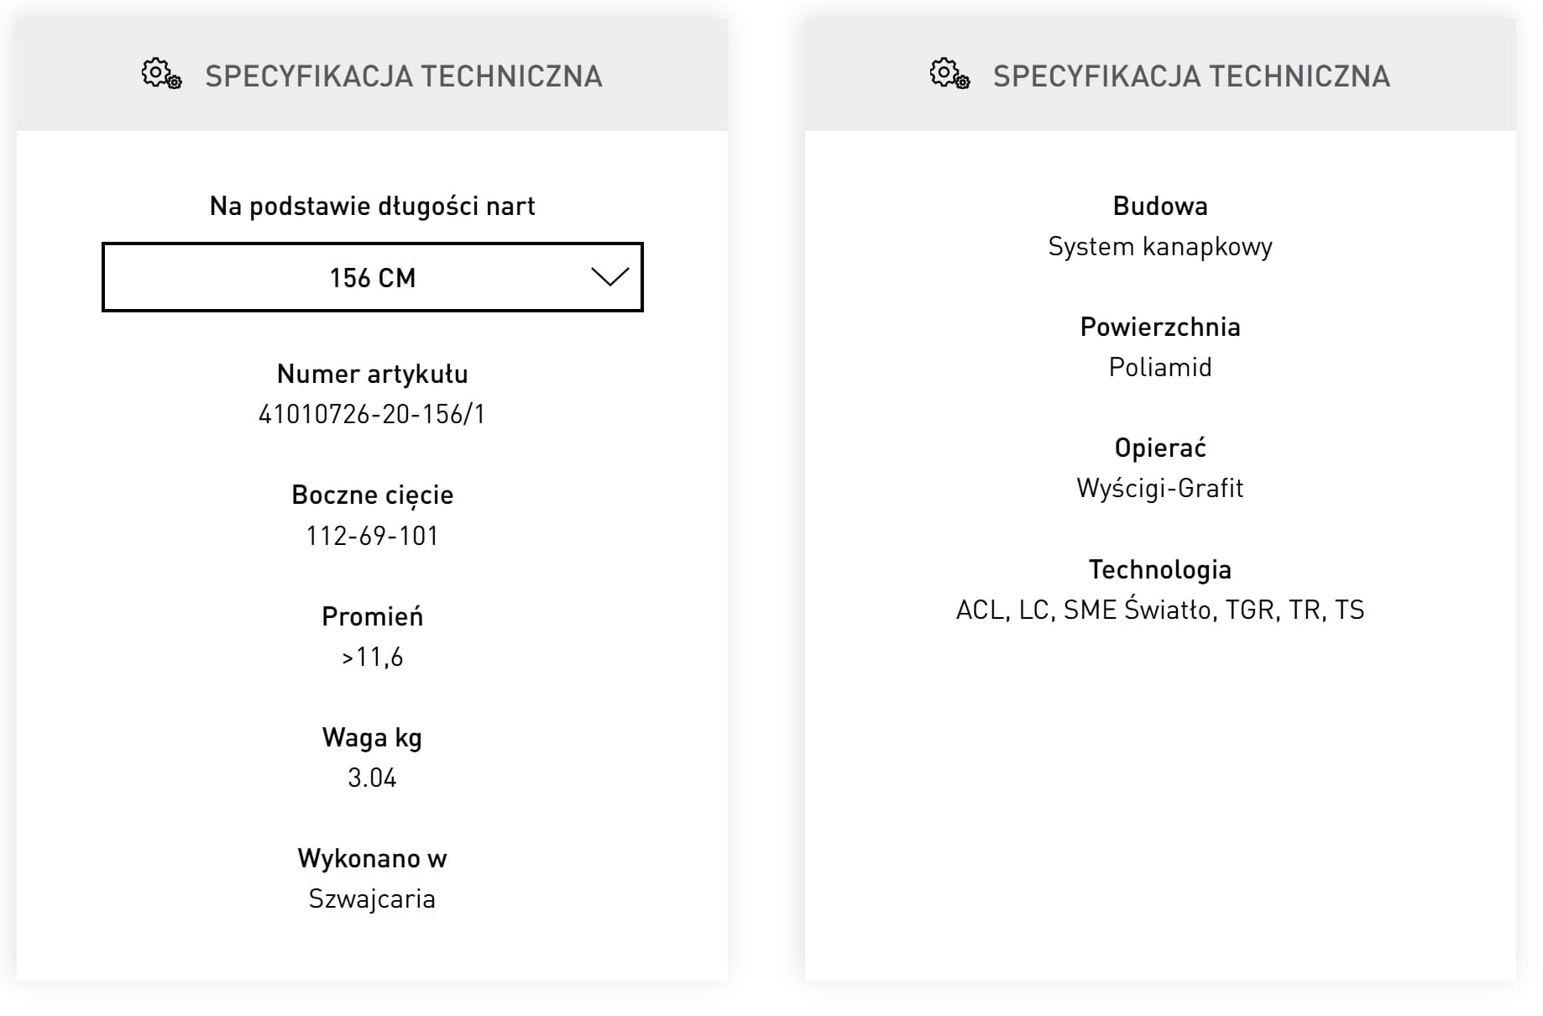Open the 156 CM ski length dropdown

pos(373,277)
